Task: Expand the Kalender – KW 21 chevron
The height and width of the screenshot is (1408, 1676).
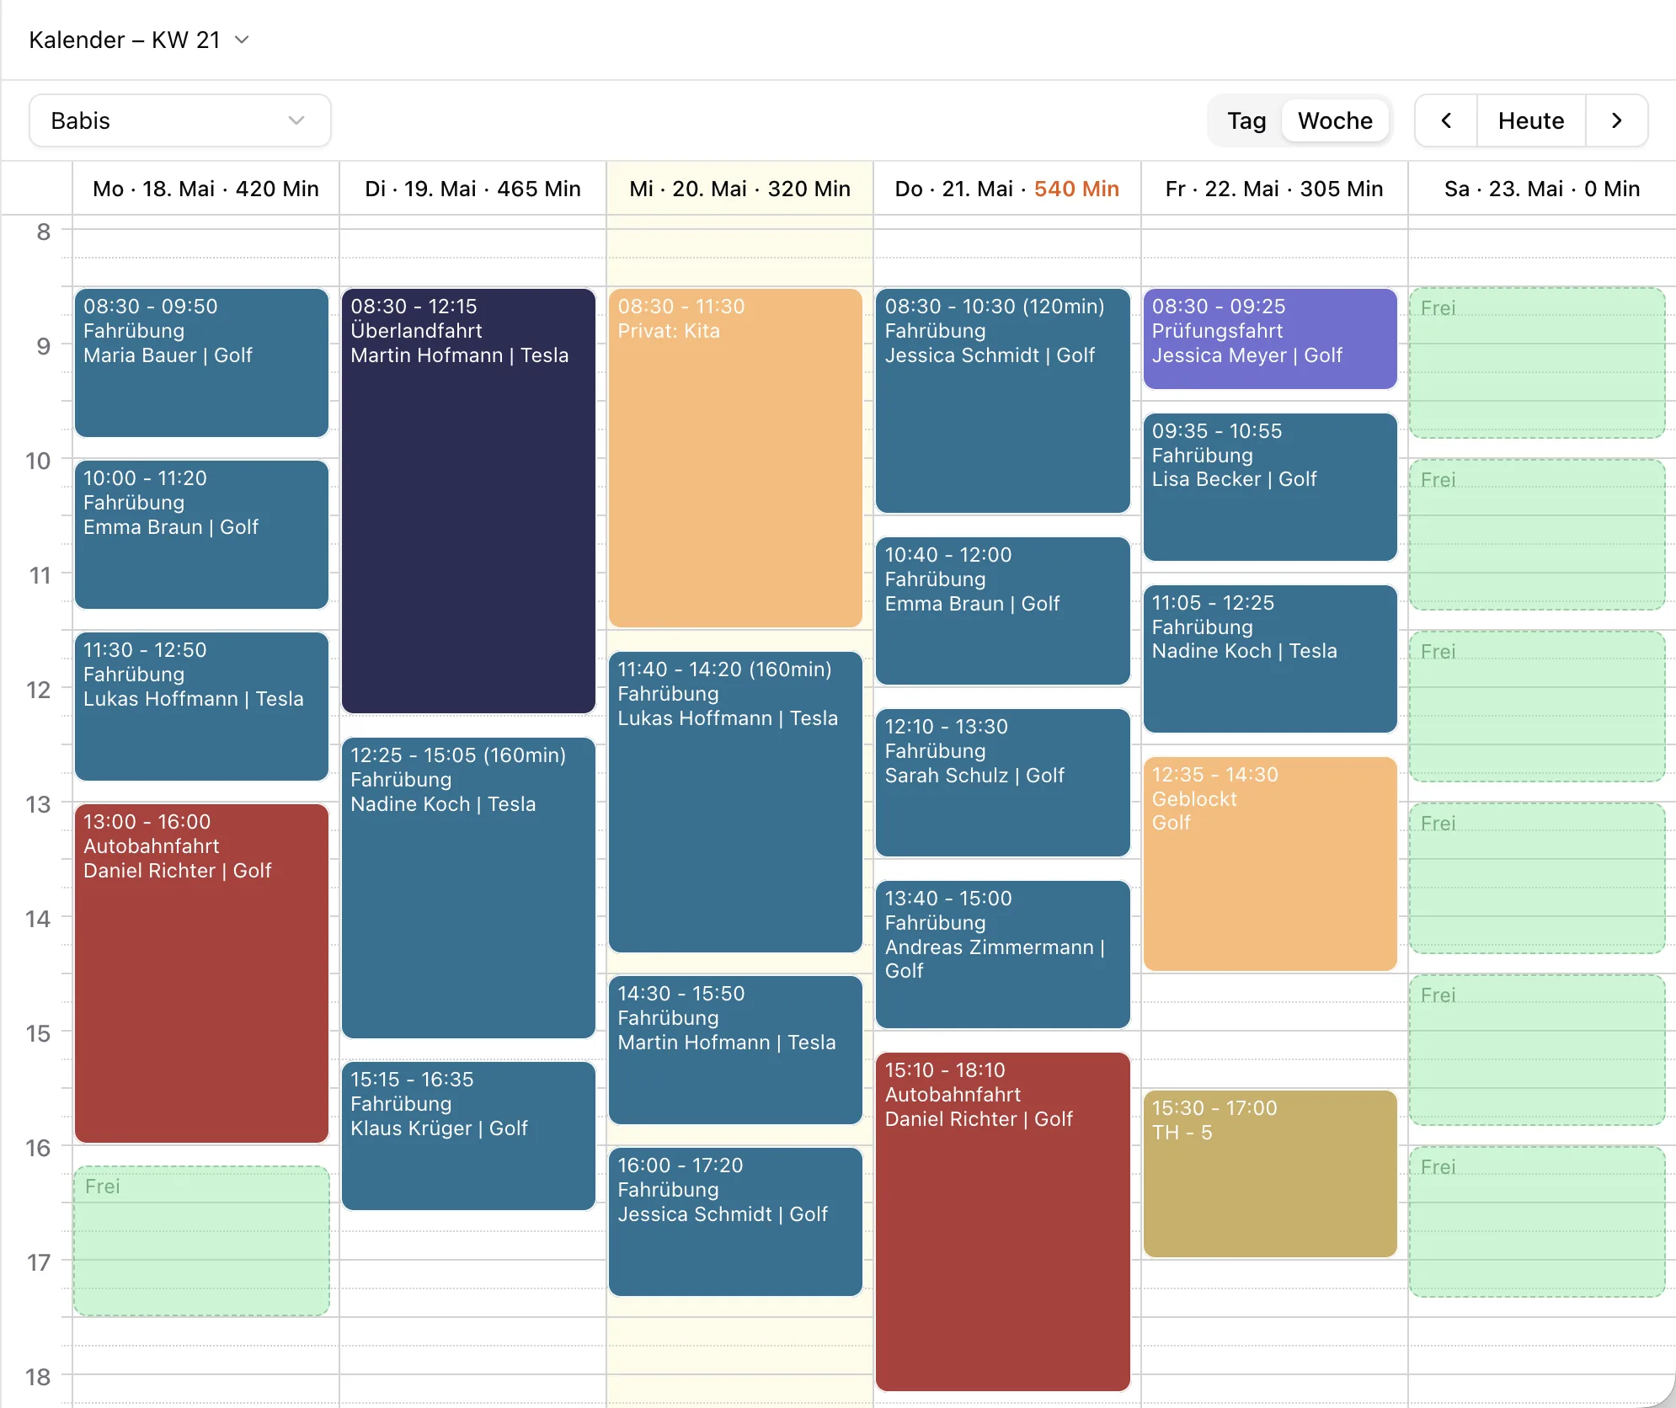Action: 242,40
